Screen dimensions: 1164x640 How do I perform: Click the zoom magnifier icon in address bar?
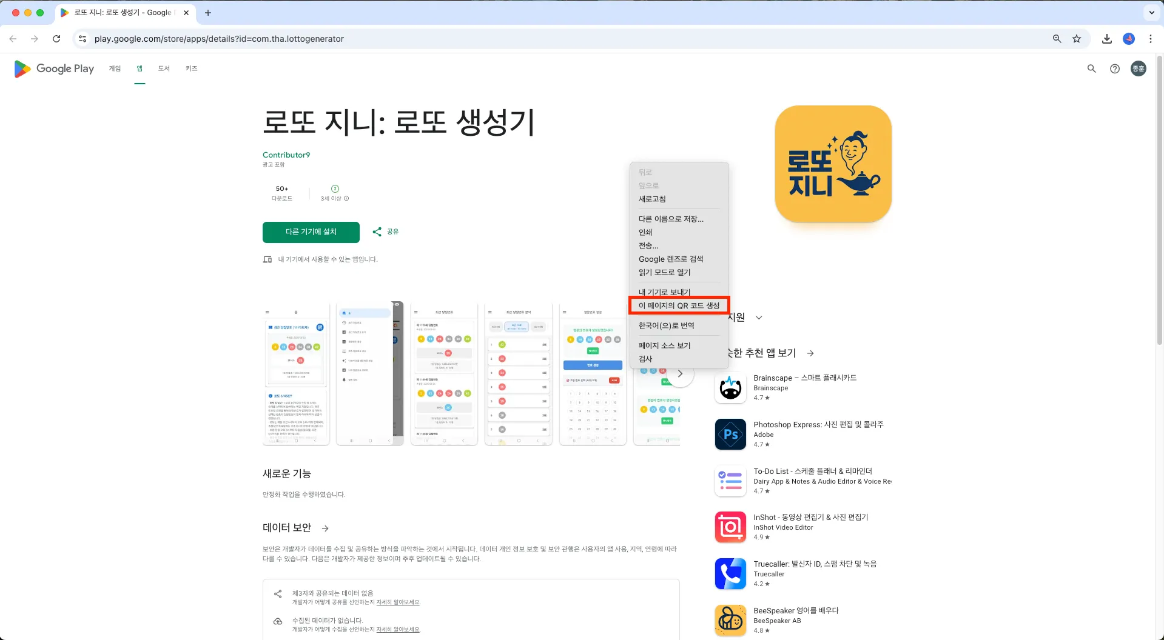1057,39
